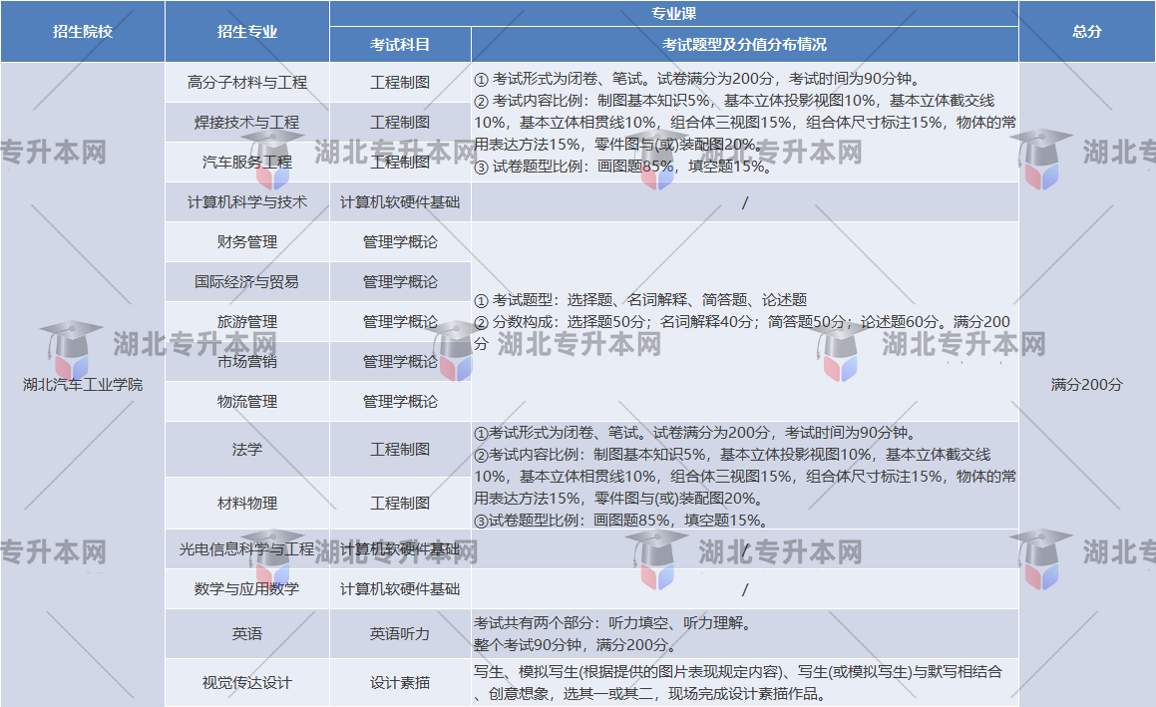Select the 听力填空、听力理解 description cell
Image resolution: width=1156 pixels, height=707 pixels.
pos(745,633)
